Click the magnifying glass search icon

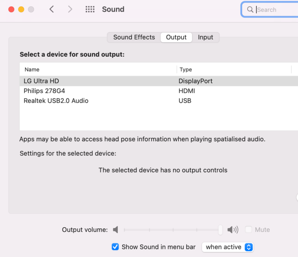pos(250,10)
